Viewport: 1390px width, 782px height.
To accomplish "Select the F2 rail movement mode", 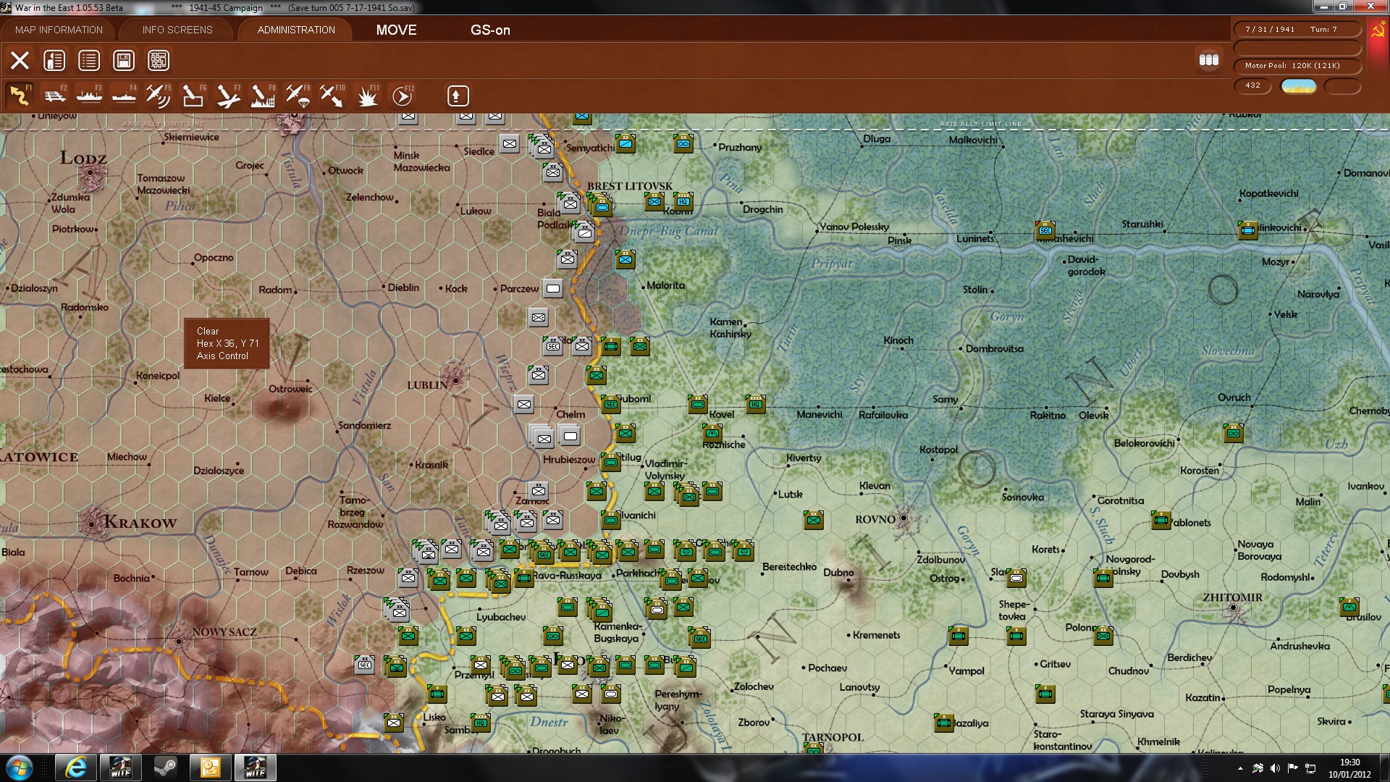I will (x=54, y=96).
